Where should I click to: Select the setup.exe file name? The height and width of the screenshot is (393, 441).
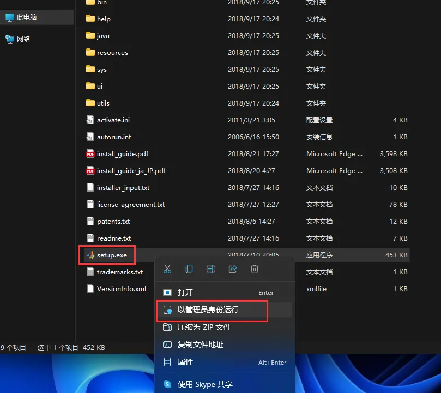tap(112, 255)
